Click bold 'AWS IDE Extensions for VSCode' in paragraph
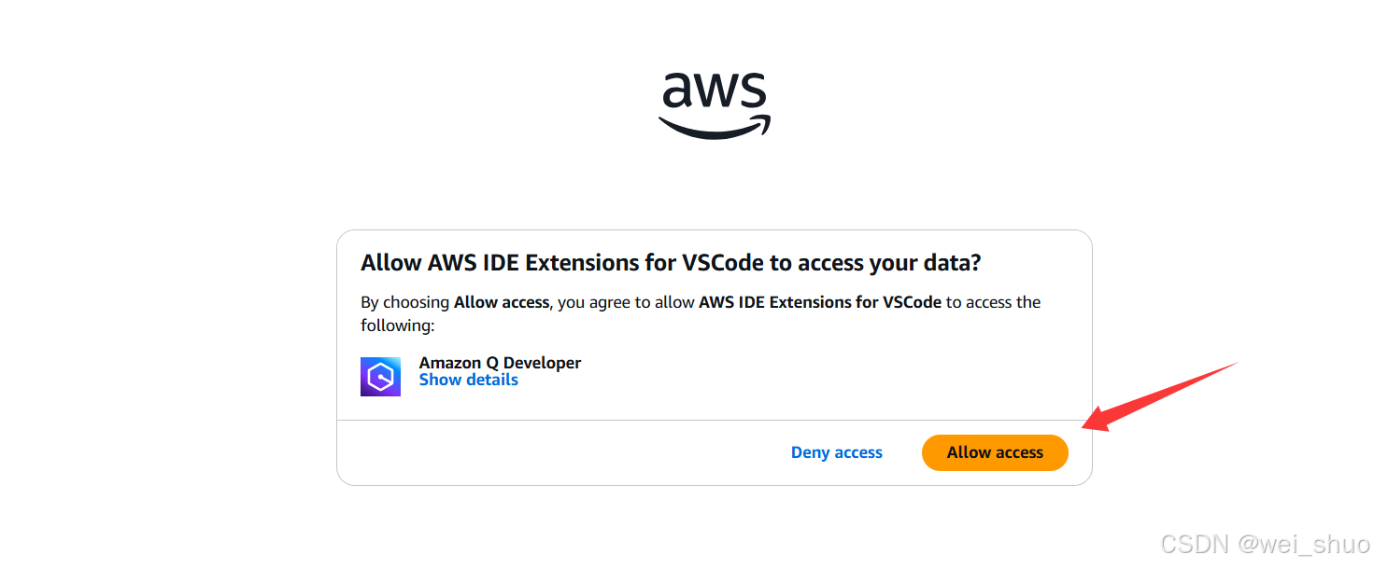The image size is (1374, 568). (x=820, y=302)
